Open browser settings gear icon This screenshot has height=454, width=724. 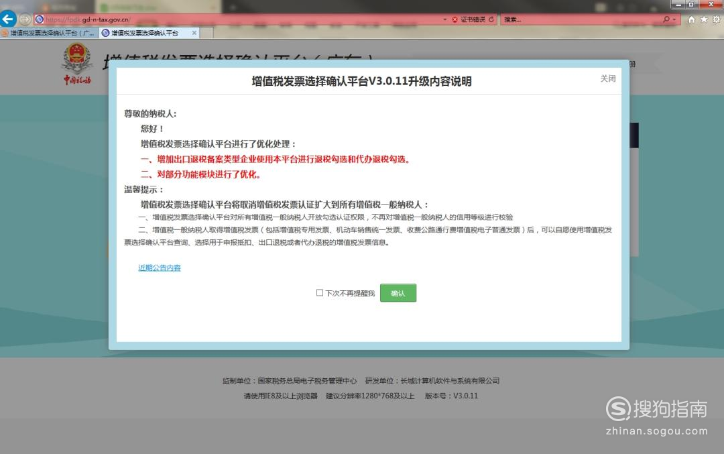coord(716,19)
